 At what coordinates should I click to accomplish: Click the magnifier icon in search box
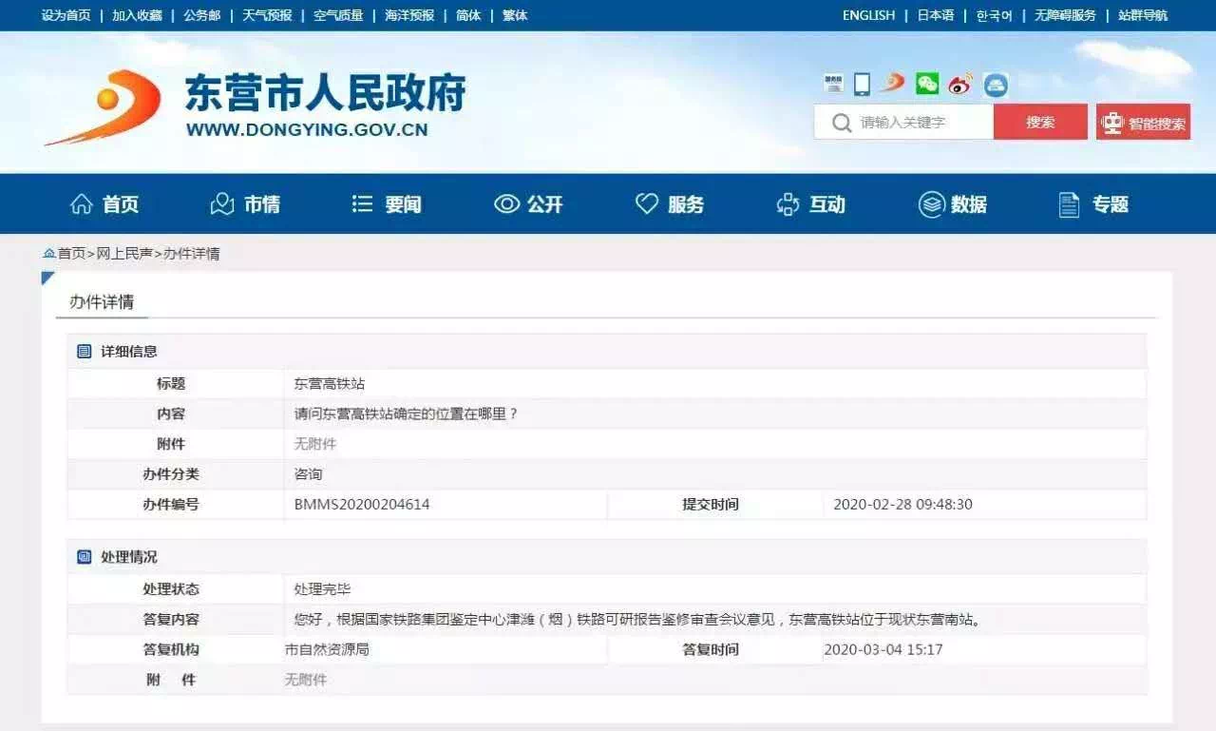pos(842,123)
